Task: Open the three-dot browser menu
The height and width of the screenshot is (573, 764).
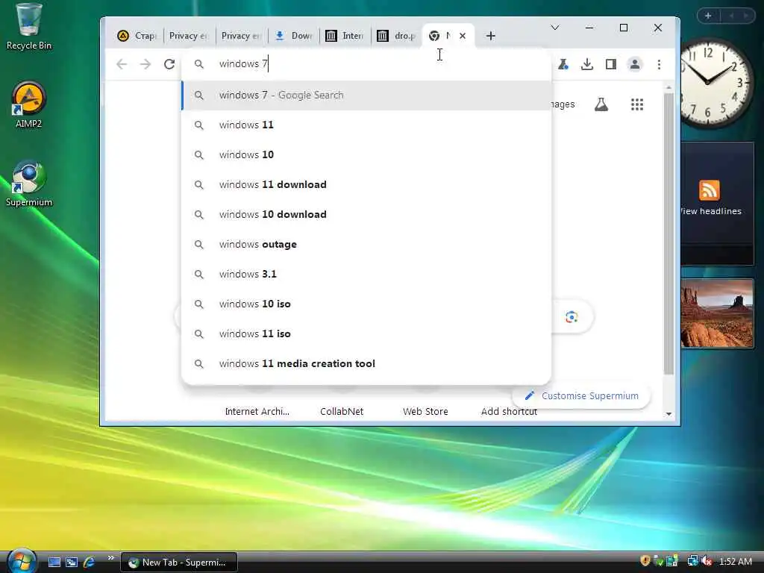Action: click(x=659, y=64)
